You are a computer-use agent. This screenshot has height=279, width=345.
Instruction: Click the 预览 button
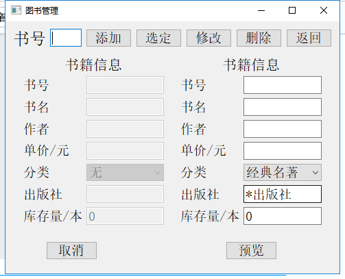pos(251,250)
